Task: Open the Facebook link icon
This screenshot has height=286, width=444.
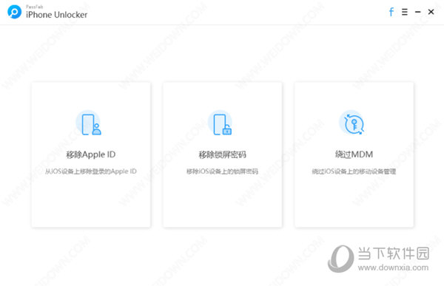Action: [391, 12]
